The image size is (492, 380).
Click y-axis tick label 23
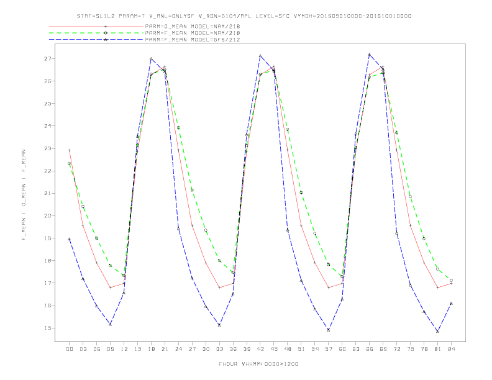click(x=48, y=148)
